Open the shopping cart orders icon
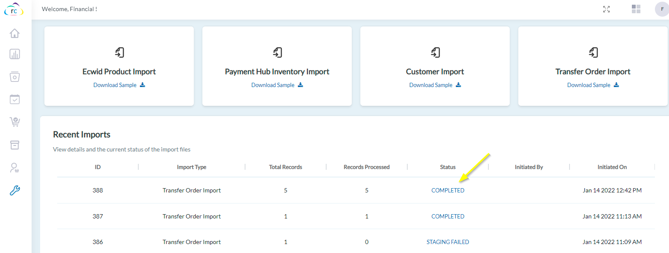The width and height of the screenshot is (669, 253). [x=15, y=122]
